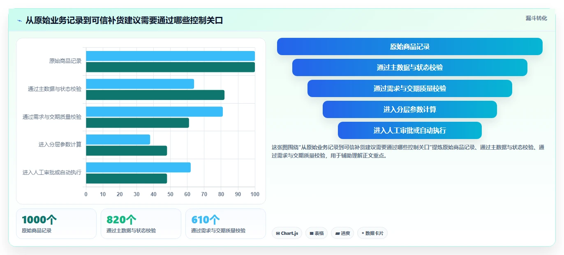Image resolution: width=564 pixels, height=255 pixels.
Task: Click the light blue bar for 原始商品记录
Action: [x=170, y=56]
